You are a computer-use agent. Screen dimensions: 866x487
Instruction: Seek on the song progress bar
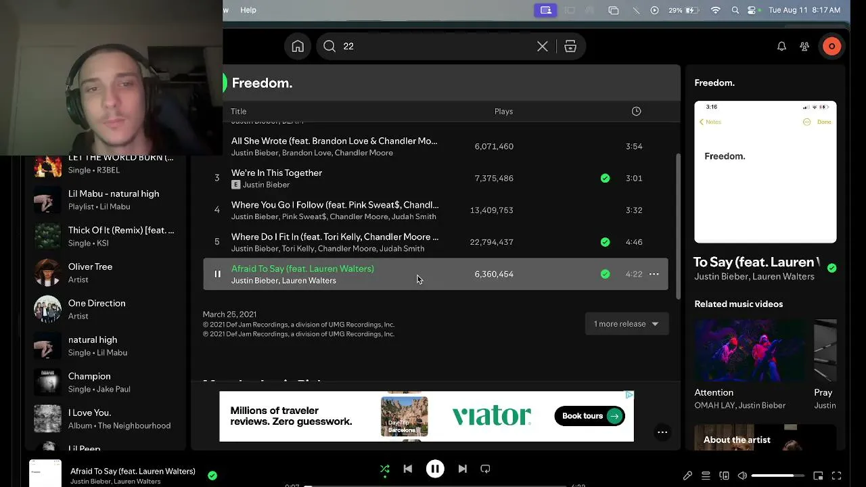[x=435, y=486]
